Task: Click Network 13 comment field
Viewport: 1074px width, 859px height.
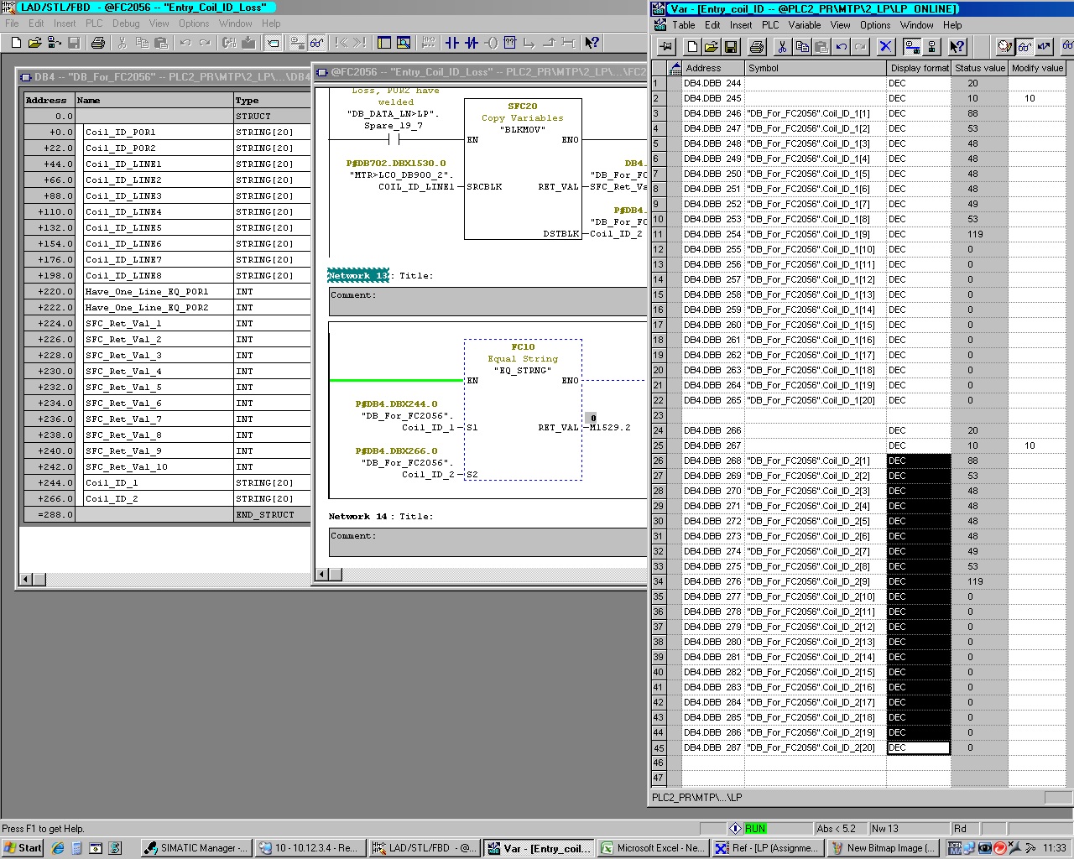Action: pyautogui.click(x=488, y=301)
